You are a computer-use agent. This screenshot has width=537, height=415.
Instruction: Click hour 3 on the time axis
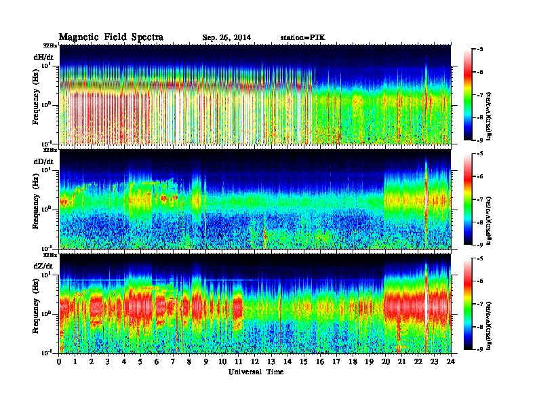click(x=108, y=361)
